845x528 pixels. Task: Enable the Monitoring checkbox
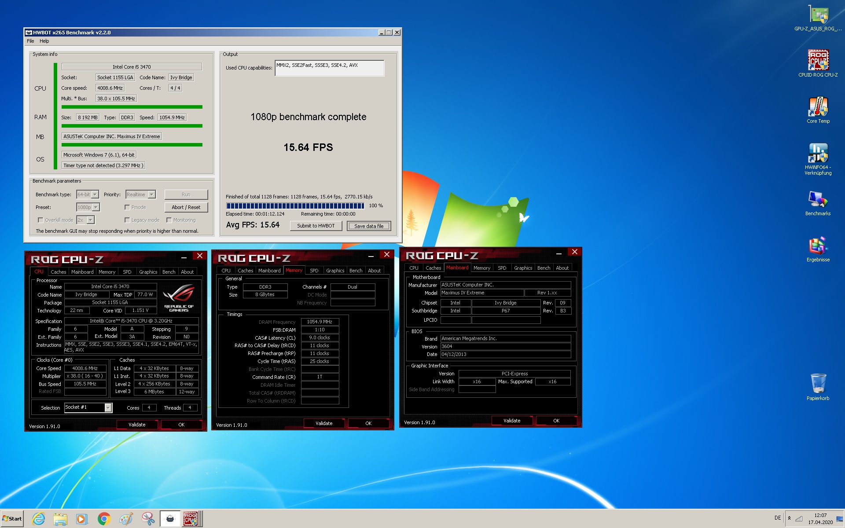point(169,220)
